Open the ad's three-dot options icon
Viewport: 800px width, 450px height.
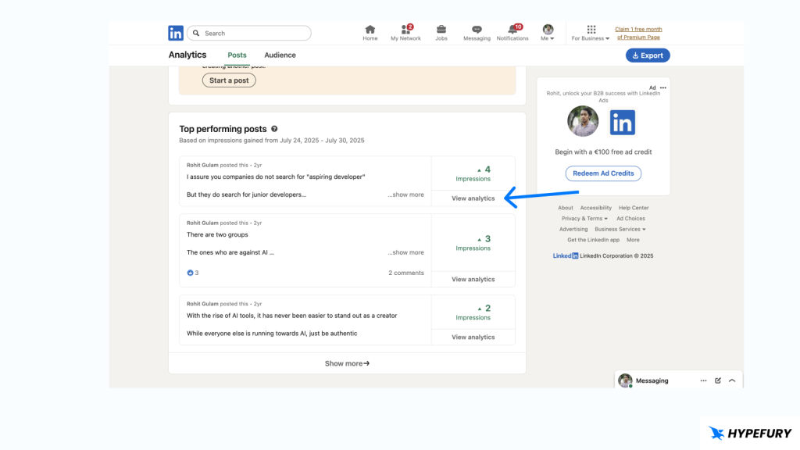click(662, 87)
